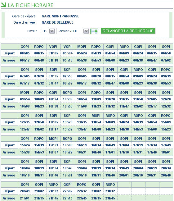Select the 05h24 MOPI departure time
174x201 pixels.
click(x=82, y=53)
